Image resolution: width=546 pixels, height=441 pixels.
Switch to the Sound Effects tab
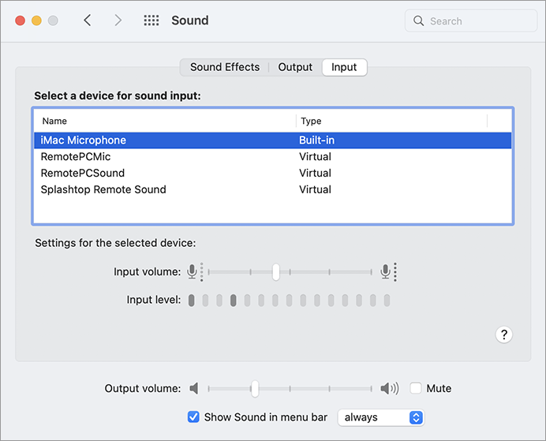coord(225,67)
